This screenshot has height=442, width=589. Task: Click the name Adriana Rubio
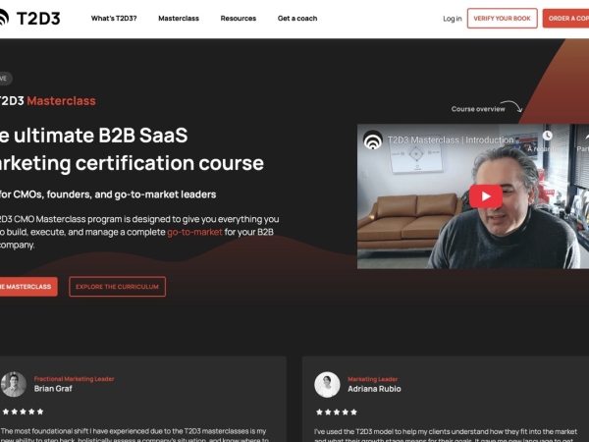pyautogui.click(x=374, y=389)
